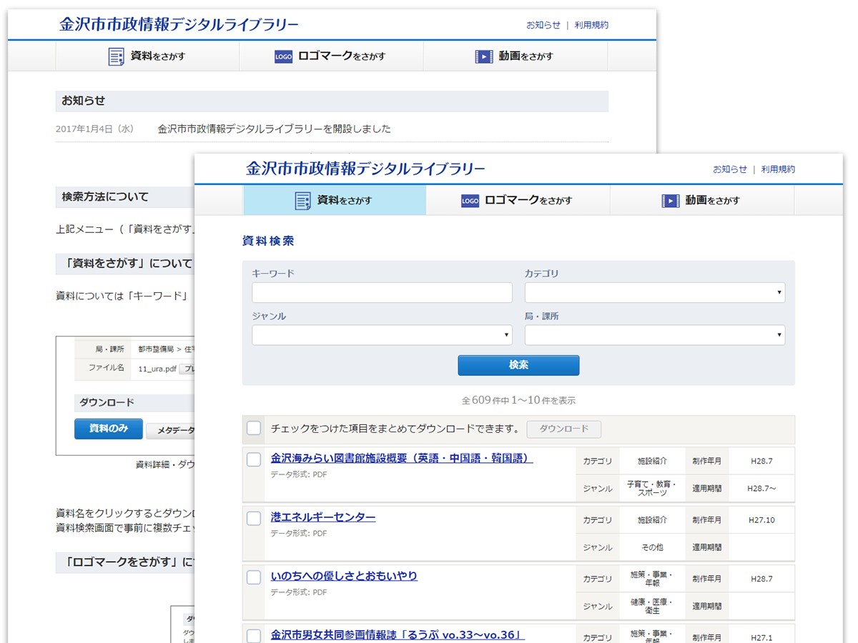Expand the 局・課所 dropdown
The width and height of the screenshot is (858, 643).
[655, 335]
